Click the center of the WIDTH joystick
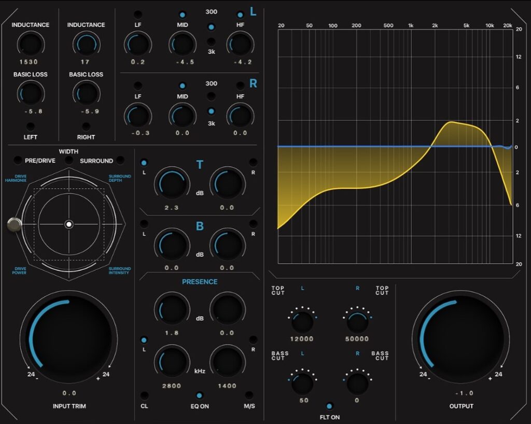Image resolution: width=531 pixels, height=424 pixels. pyautogui.click(x=69, y=225)
